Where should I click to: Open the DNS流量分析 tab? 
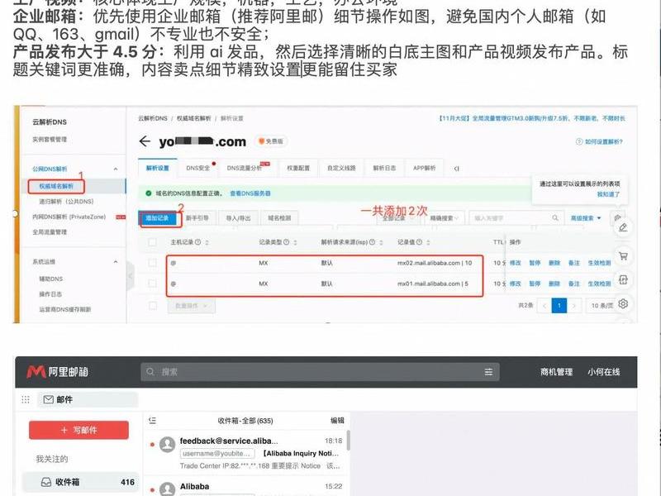click(245, 168)
